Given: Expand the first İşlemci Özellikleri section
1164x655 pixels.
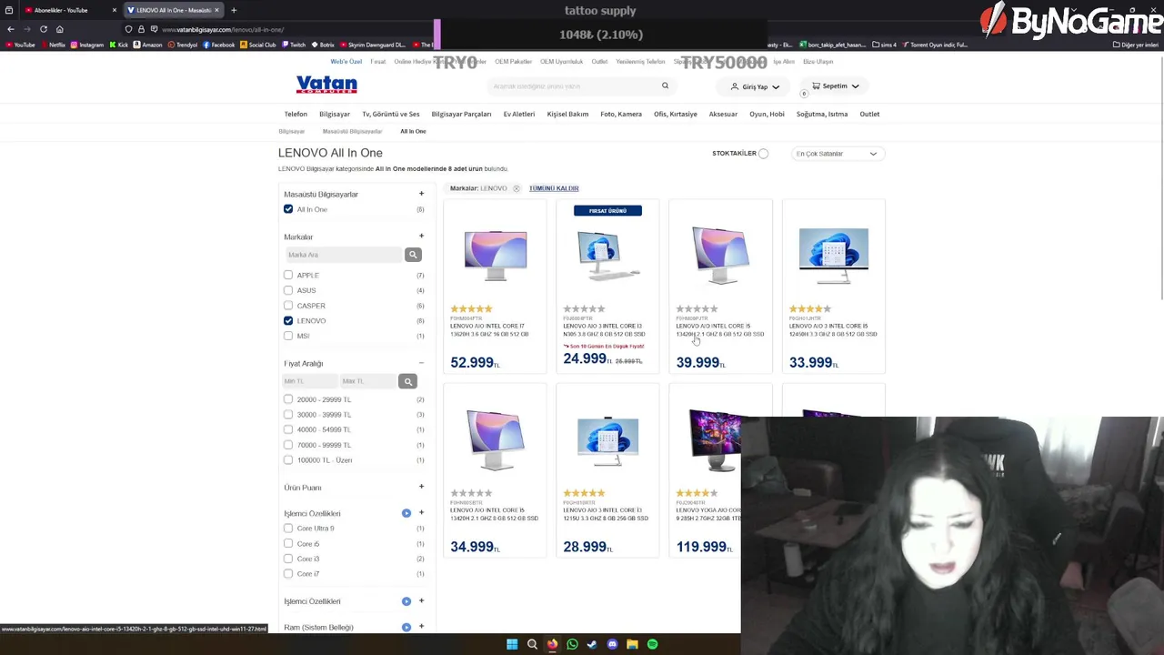Looking at the screenshot, I should point(421,513).
